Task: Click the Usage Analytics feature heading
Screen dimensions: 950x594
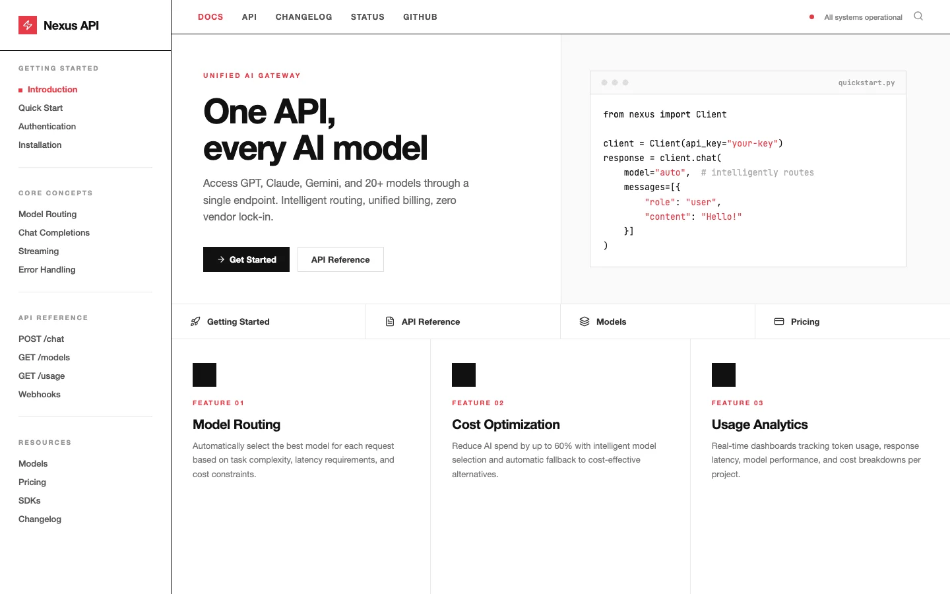Action: 759,424
